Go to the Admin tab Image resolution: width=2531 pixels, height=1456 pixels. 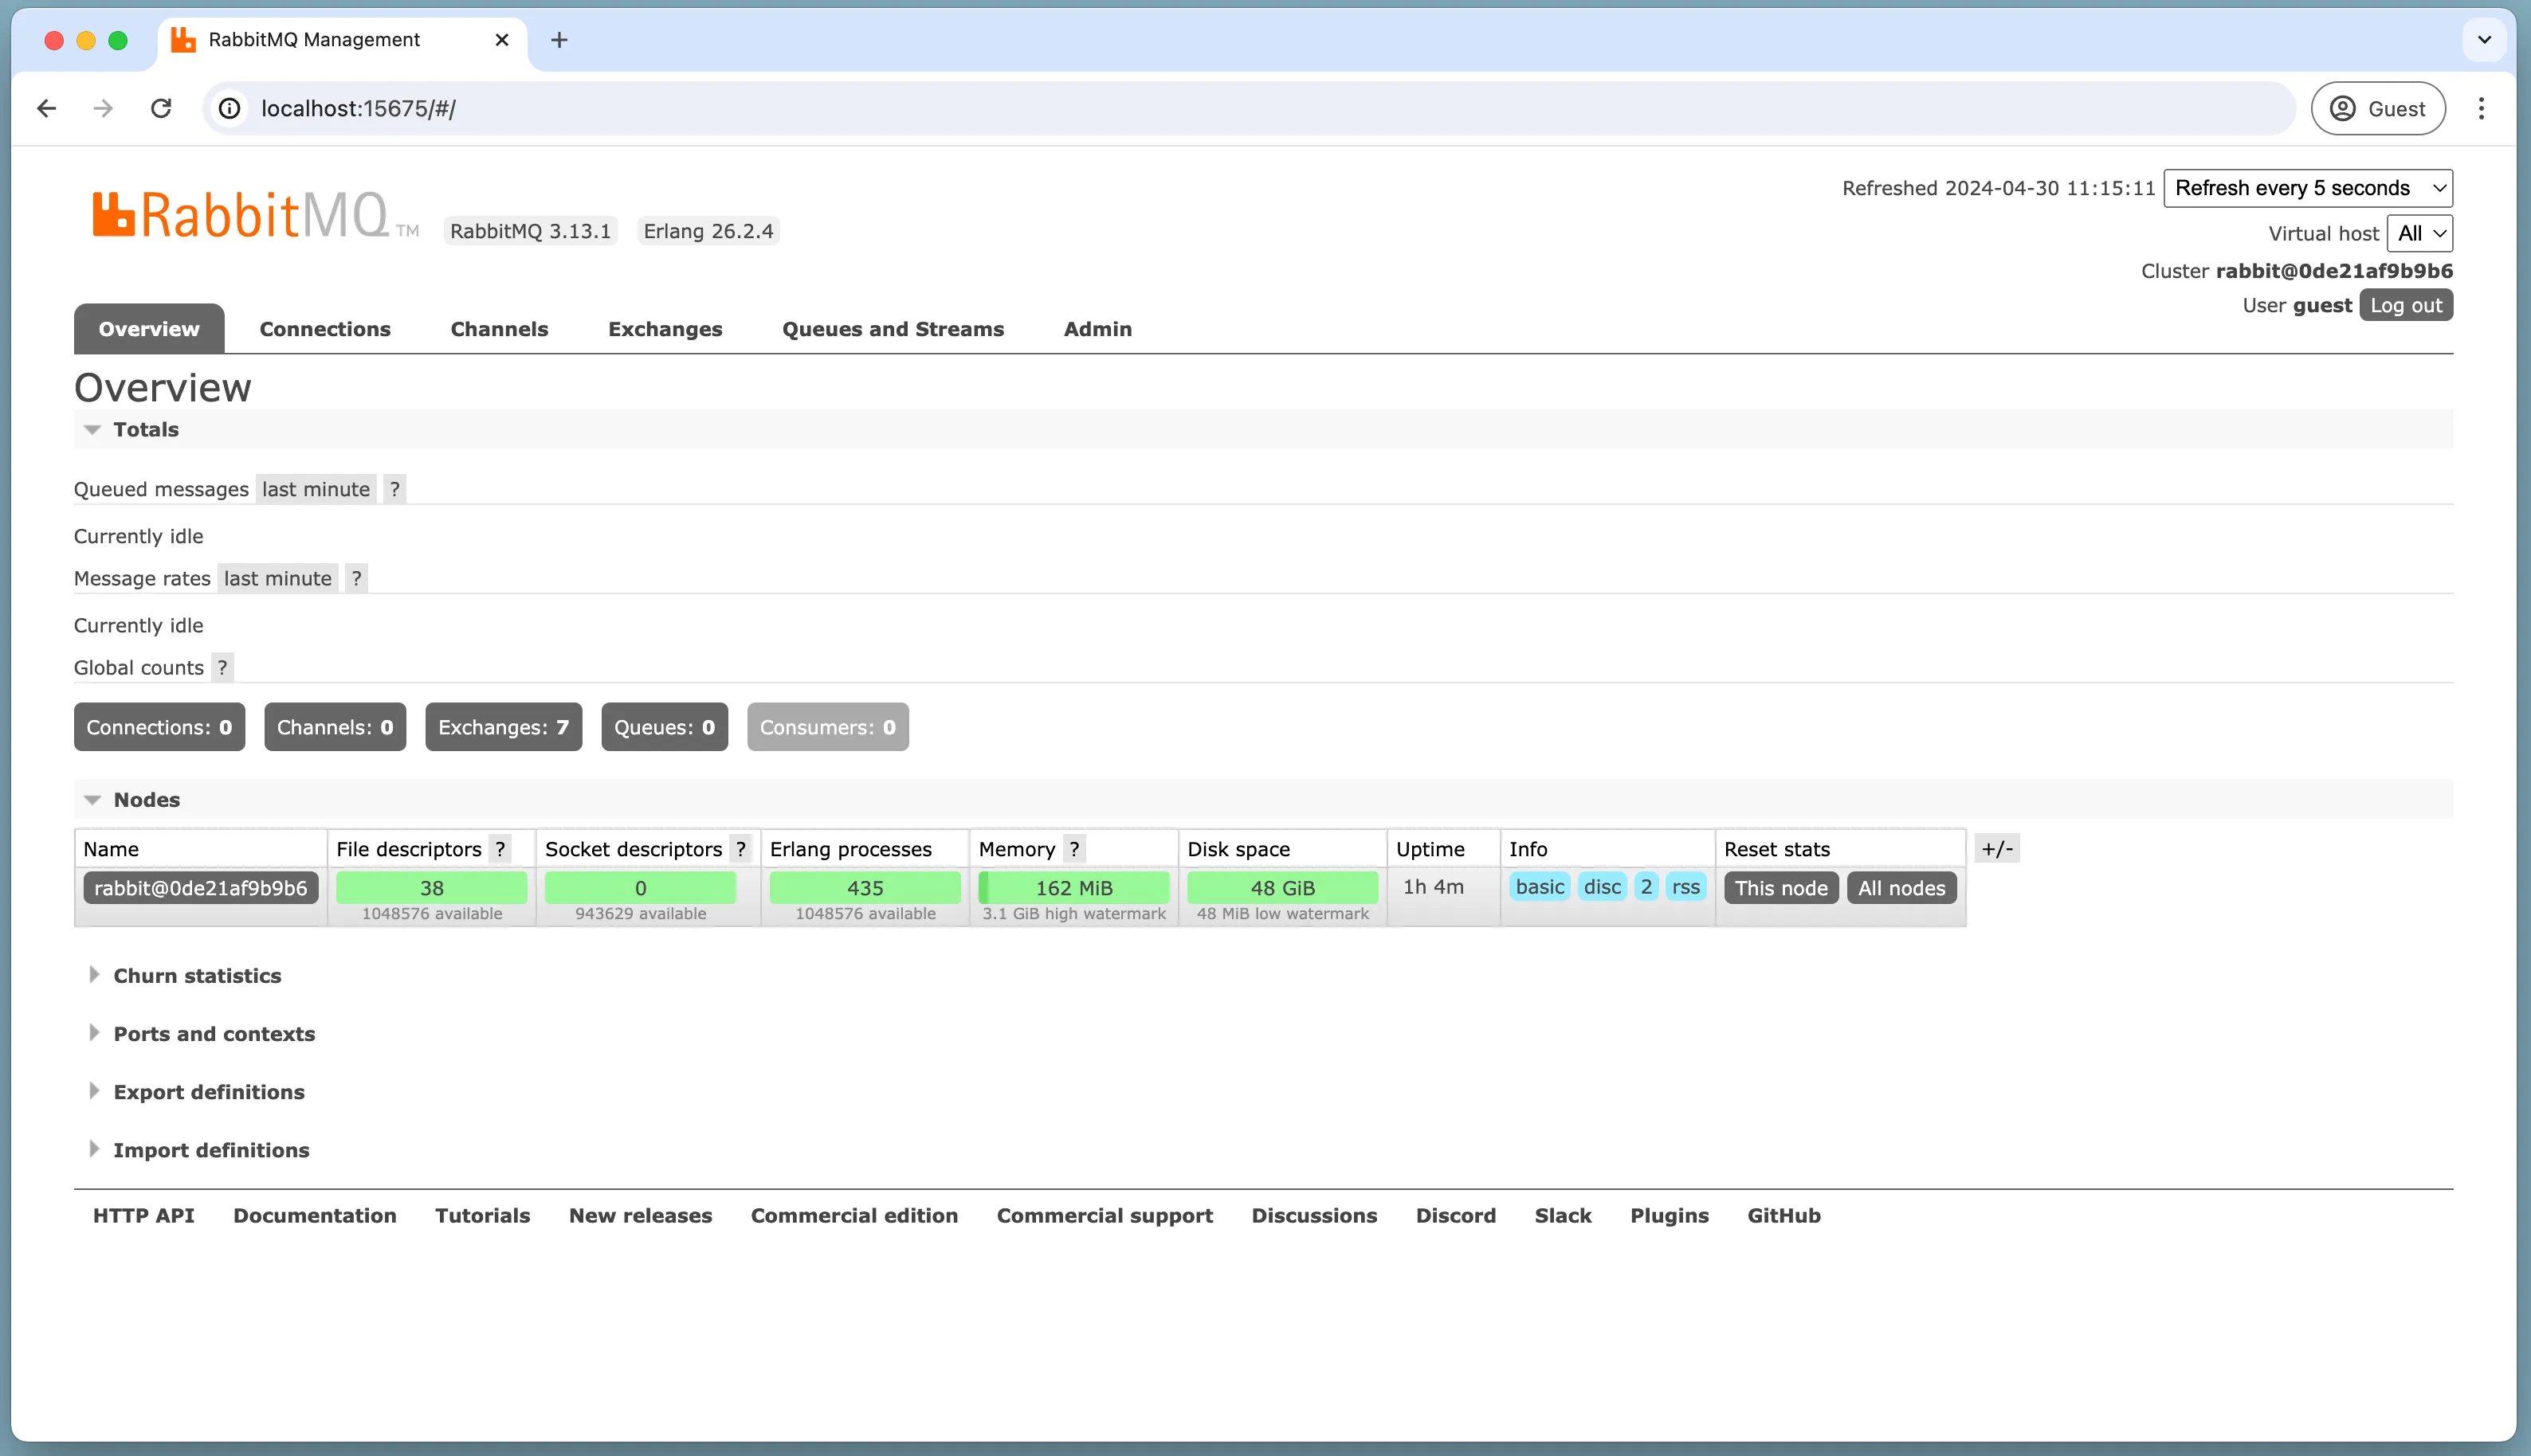[x=1097, y=329]
